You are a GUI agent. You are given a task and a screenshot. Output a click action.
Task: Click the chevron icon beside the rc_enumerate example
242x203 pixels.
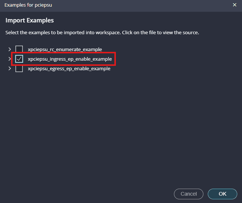(10, 49)
